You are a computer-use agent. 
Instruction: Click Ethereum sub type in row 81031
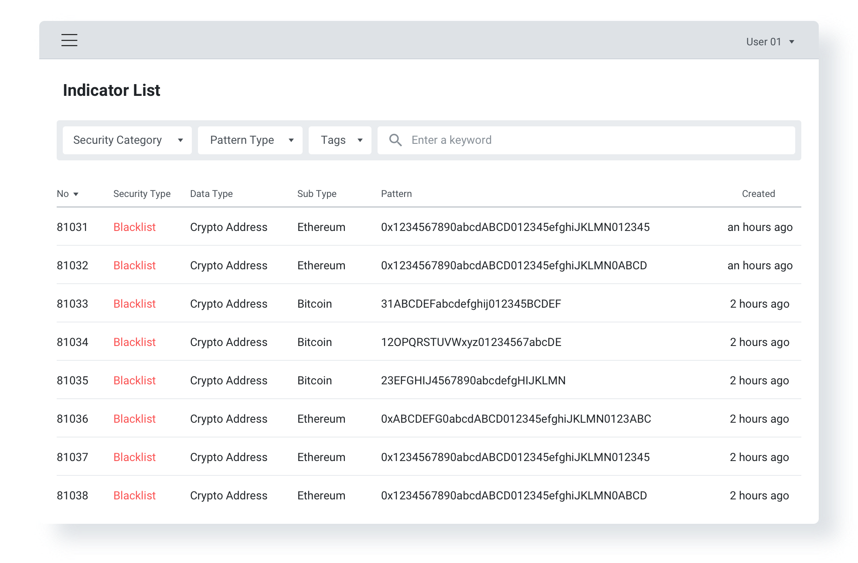(321, 227)
